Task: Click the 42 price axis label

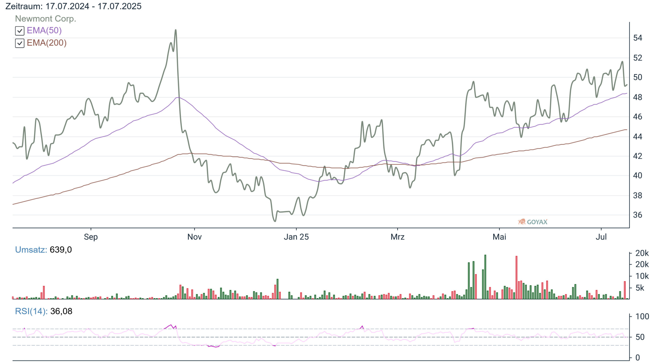Action: [x=637, y=156]
